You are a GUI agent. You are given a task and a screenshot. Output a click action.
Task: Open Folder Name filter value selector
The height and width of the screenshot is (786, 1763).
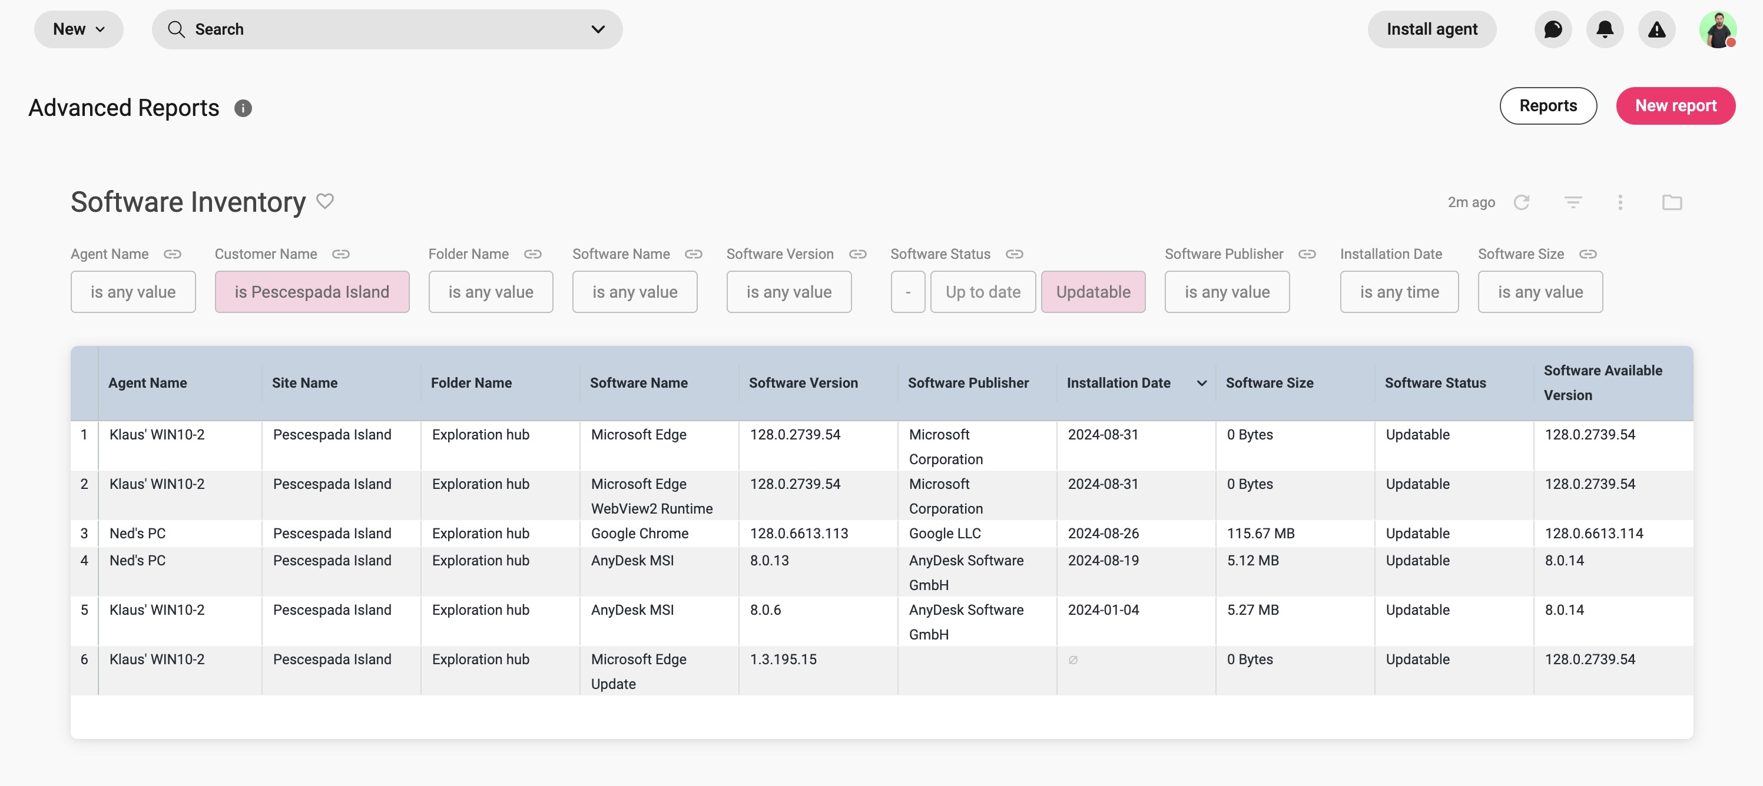[491, 292]
